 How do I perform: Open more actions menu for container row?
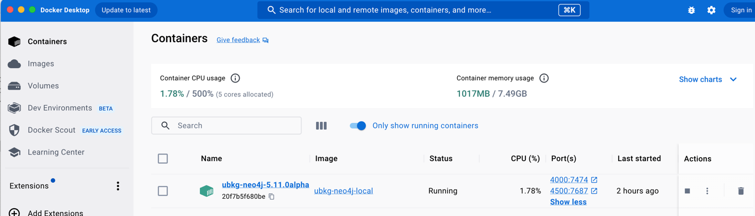[707, 191]
